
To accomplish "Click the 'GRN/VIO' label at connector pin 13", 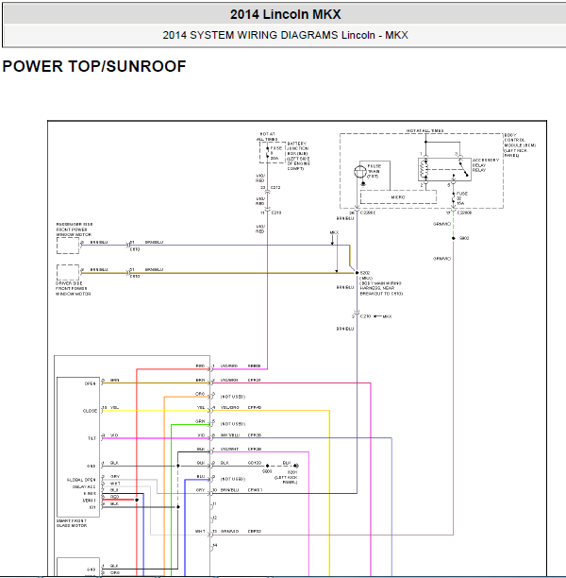I will pyautogui.click(x=230, y=531).
